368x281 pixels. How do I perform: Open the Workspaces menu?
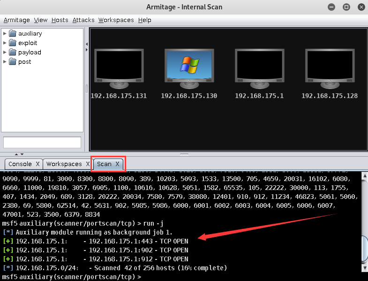pyautogui.click(x=116, y=20)
